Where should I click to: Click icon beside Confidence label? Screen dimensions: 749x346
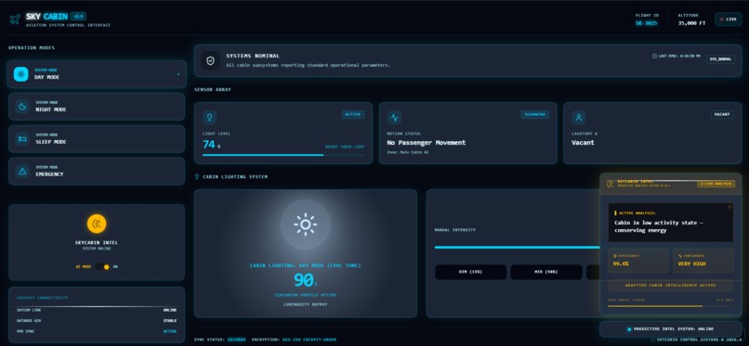click(679, 256)
